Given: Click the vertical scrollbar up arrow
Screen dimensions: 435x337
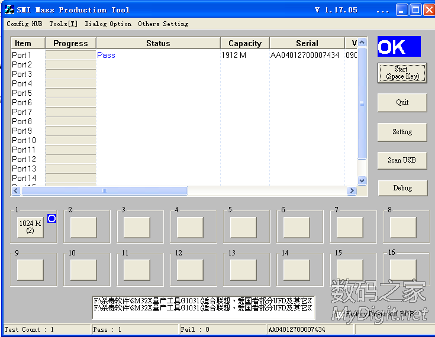Looking at the screenshot, I should coord(362,43).
